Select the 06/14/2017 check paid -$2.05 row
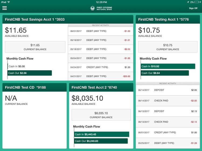 168,101
